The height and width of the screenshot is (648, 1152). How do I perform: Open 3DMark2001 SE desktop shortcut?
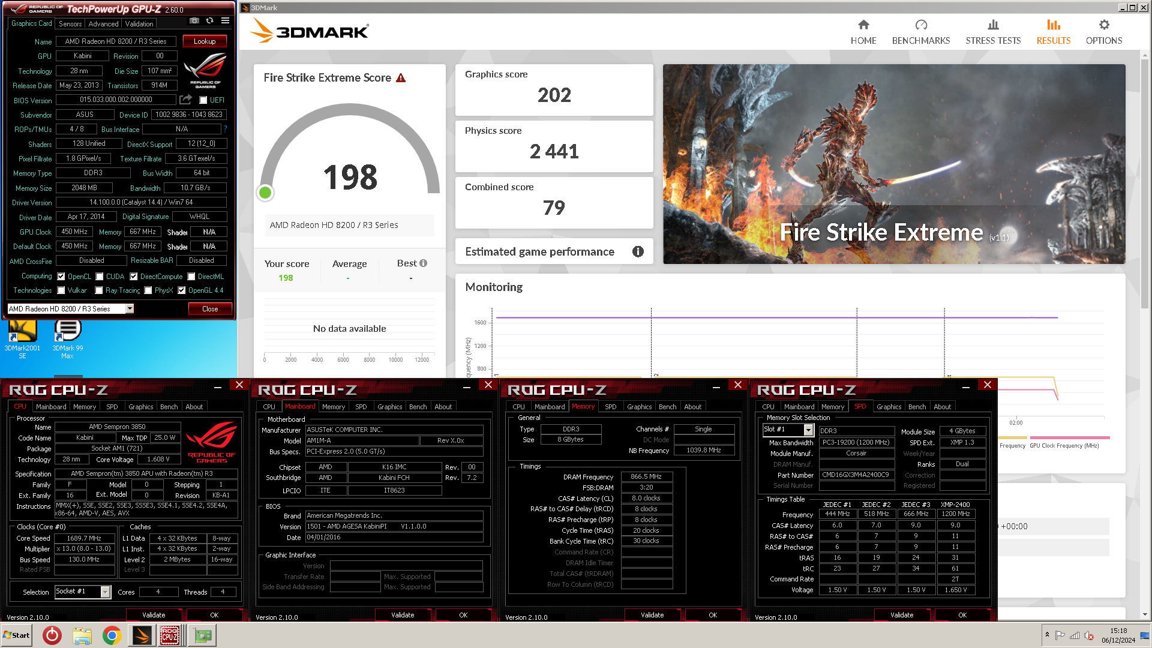click(22, 339)
